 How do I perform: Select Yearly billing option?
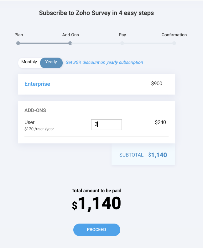[x=51, y=62]
